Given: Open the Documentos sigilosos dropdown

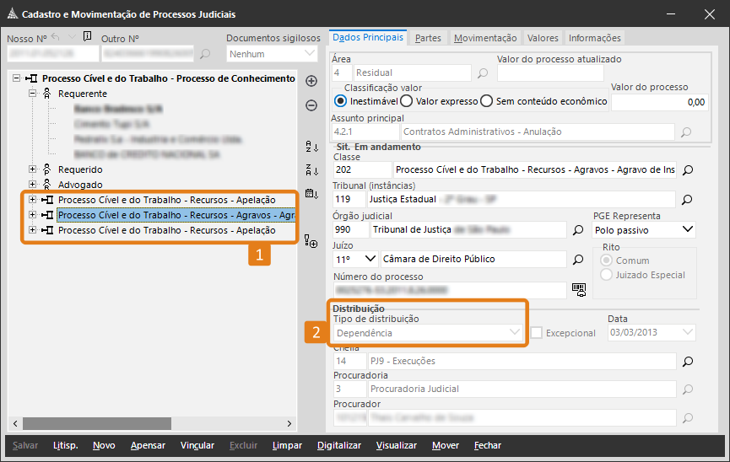Looking at the screenshot, I should coord(273,54).
